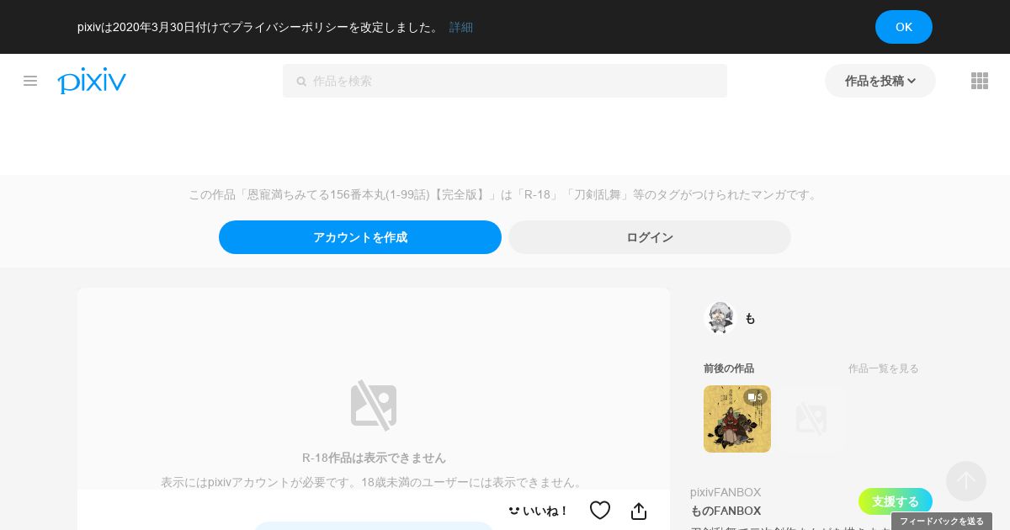
Task: Click R-18作品は表示できません message
Action: 374,458
